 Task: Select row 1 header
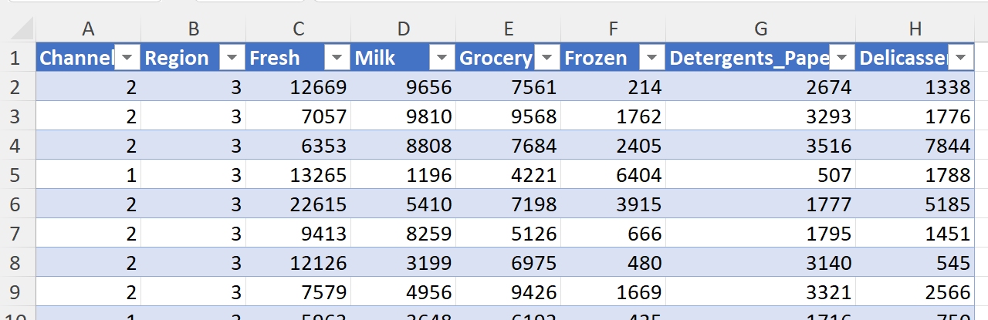click(15, 59)
